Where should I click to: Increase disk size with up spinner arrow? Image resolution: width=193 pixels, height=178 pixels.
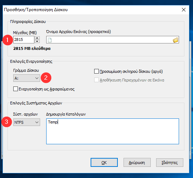click(37, 38)
